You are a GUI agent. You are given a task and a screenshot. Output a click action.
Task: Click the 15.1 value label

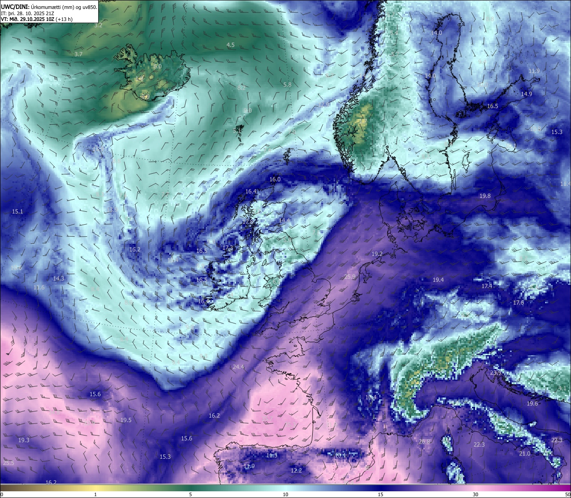pos(17,212)
